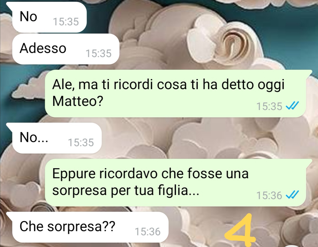The image size is (318, 247).
Task: Tap the text "sorpresa per tua figlia..."
Action: 126,190
